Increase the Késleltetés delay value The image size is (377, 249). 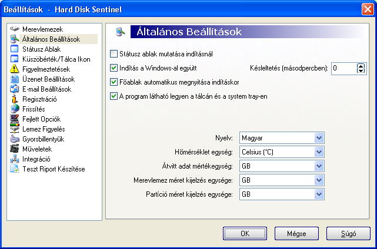[x=361, y=66]
